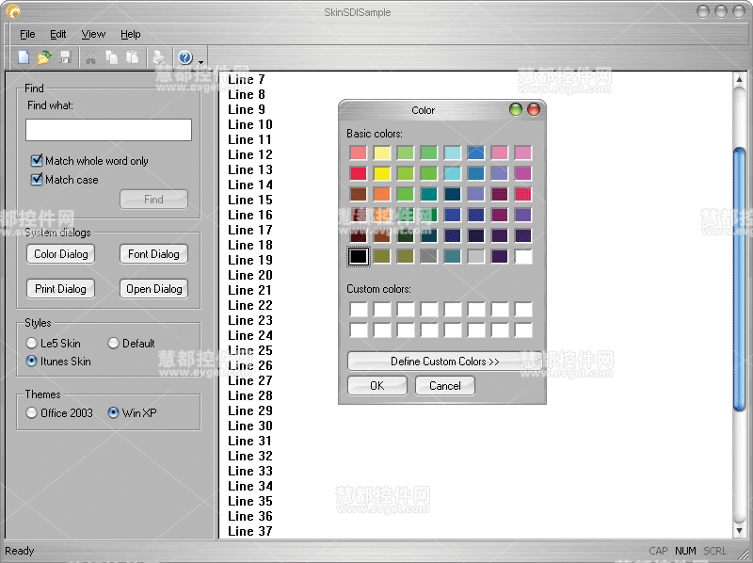Close the Color dialog with the red button
The image size is (753, 563).
[x=534, y=109]
